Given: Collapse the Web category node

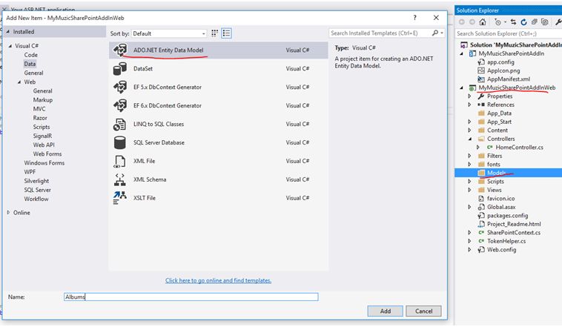Looking at the screenshot, I should pyautogui.click(x=19, y=82).
